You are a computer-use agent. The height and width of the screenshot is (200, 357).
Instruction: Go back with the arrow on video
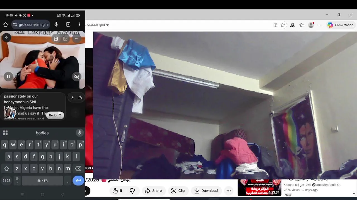tap(6, 38)
